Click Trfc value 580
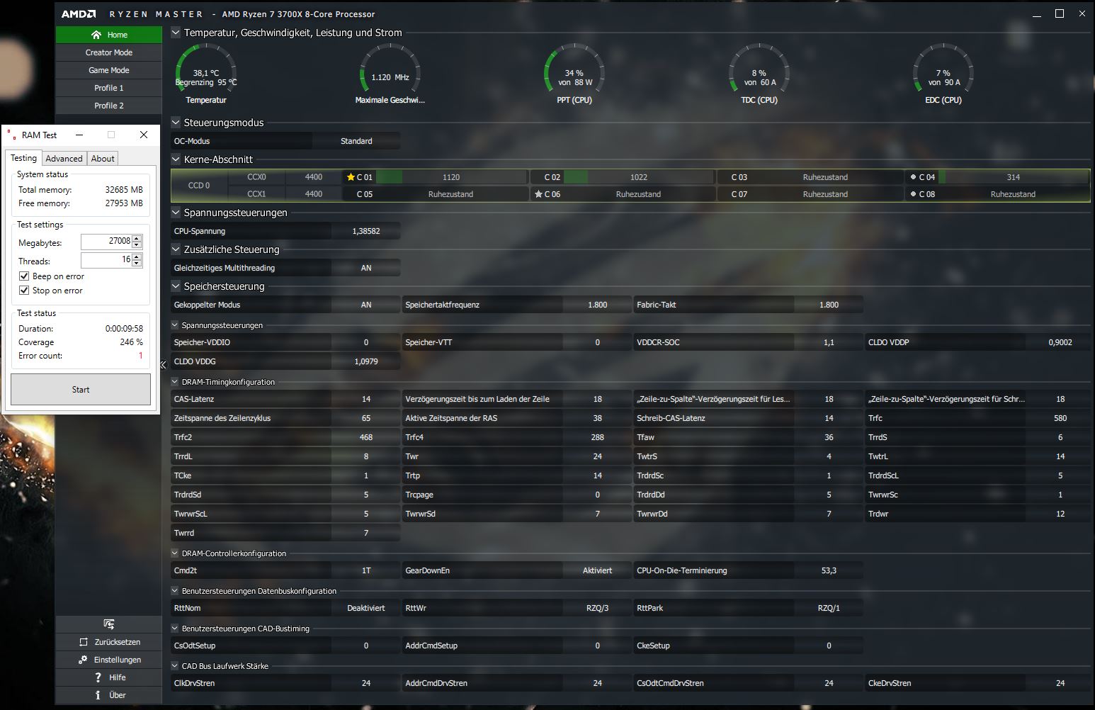1095x710 pixels. [x=1060, y=418]
